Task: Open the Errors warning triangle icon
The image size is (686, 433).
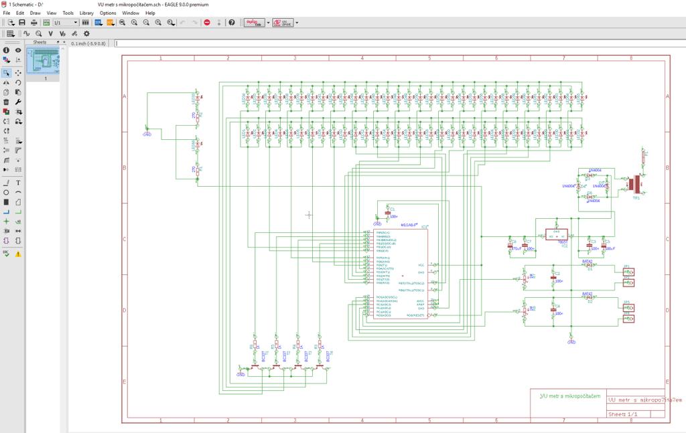Action: point(18,254)
